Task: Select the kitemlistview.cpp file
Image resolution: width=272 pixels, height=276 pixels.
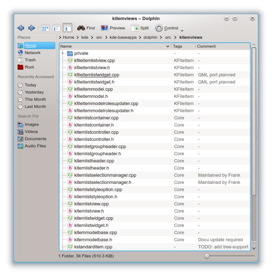Action: click(x=92, y=204)
